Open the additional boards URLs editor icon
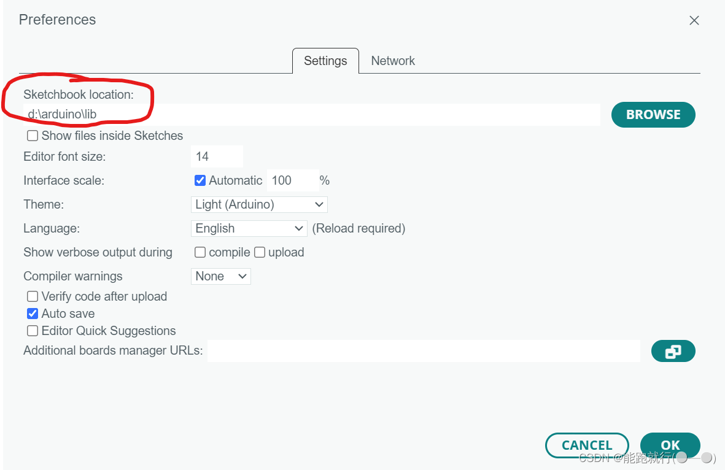The height and width of the screenshot is (470, 725). (x=673, y=351)
